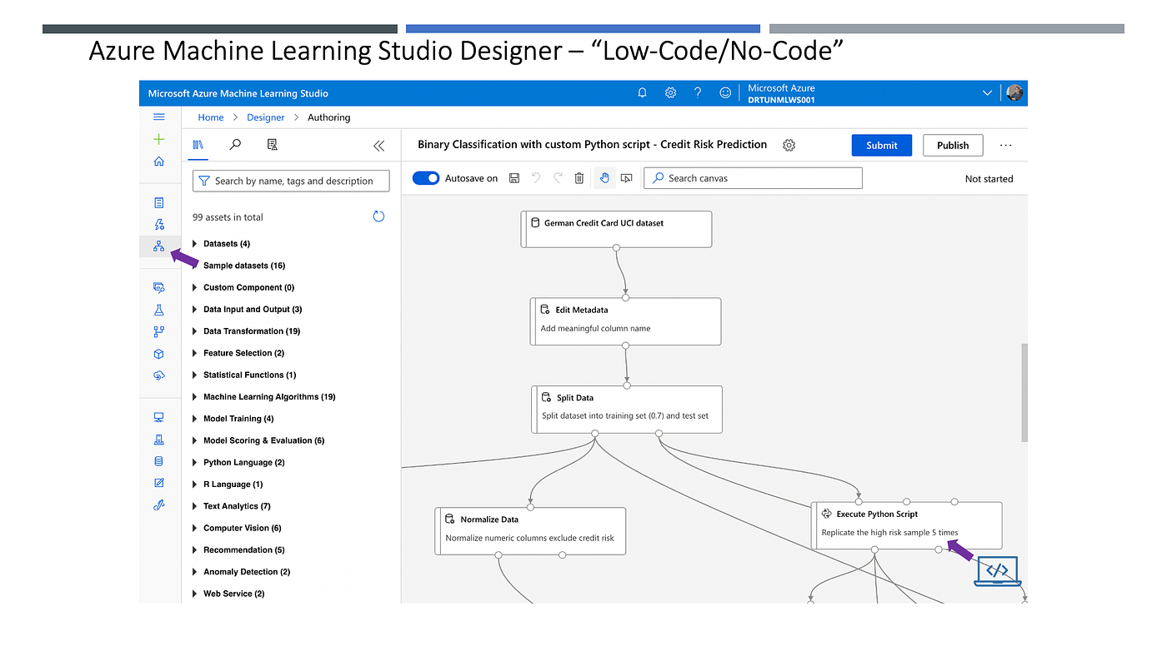Open the more options ellipsis menu
This screenshot has width=1167, height=656.
point(1006,145)
